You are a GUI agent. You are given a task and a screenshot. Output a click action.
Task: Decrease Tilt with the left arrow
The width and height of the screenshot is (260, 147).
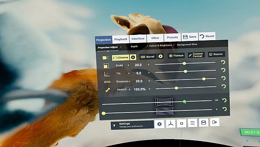[129, 73]
